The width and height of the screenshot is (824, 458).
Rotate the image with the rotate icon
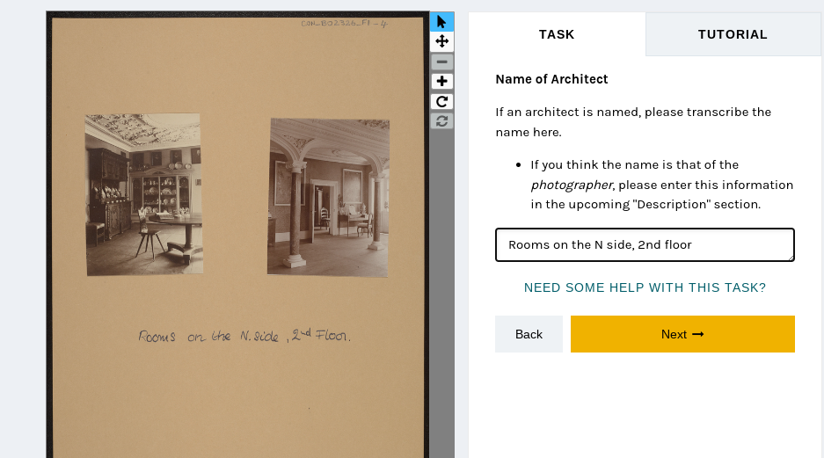pos(442,101)
